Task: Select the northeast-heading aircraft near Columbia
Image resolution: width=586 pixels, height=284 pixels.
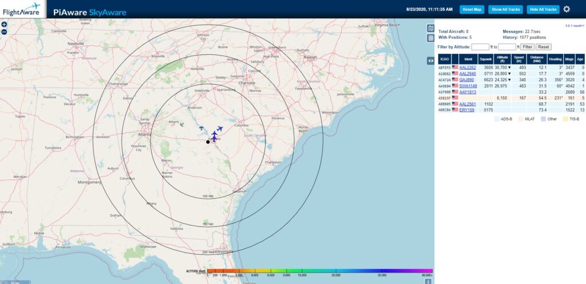Action: coord(220,129)
